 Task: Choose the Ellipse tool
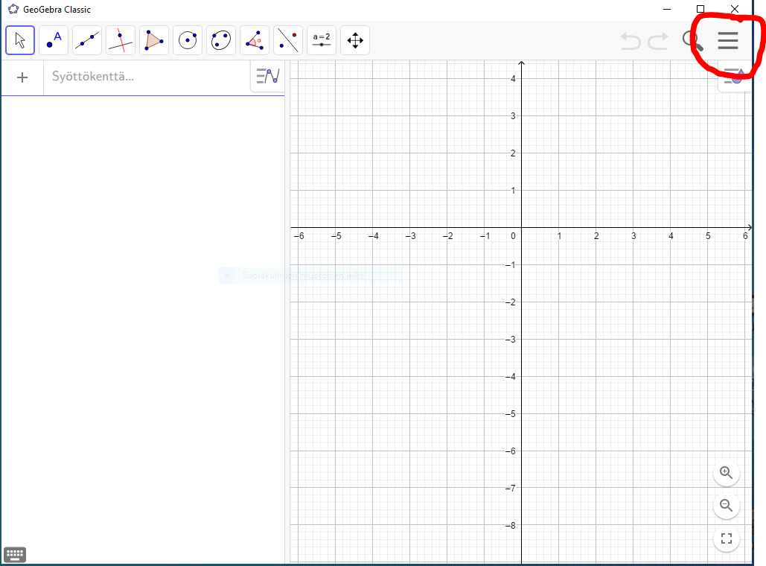click(221, 40)
